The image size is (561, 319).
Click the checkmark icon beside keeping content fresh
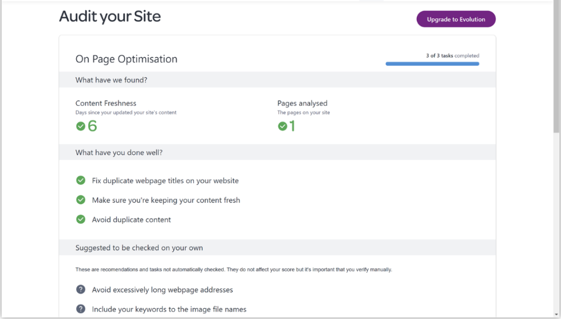click(x=81, y=200)
